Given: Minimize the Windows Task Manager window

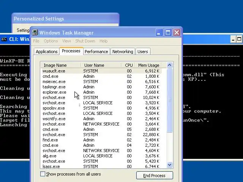Looking at the screenshot, I should 159,33.
